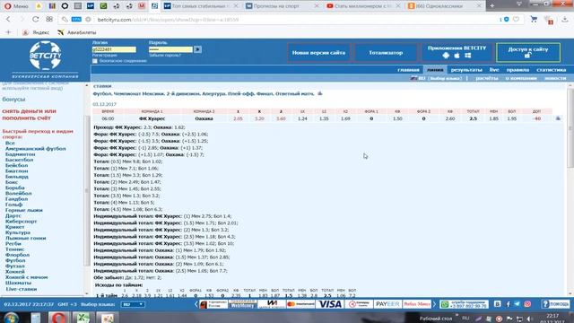Open the результаты menu item
This screenshot has height=323, width=574.
click(466, 70)
